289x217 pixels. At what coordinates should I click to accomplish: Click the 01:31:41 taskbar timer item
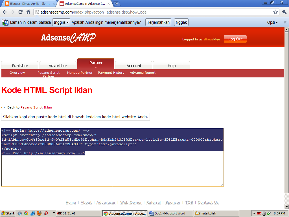[x=79, y=213]
